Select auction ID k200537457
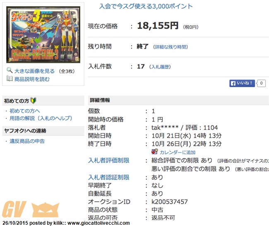The width and height of the screenshot is (269, 226). coord(170,202)
